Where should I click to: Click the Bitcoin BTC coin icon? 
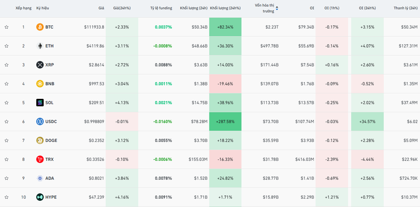(40, 27)
